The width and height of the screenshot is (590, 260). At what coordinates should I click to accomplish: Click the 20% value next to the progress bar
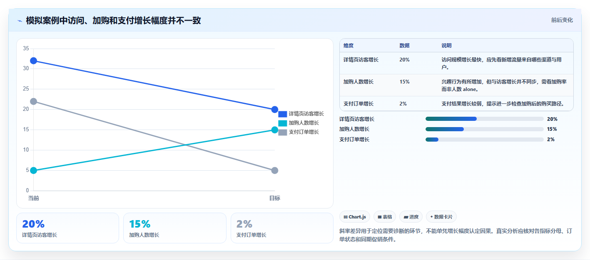click(552, 119)
